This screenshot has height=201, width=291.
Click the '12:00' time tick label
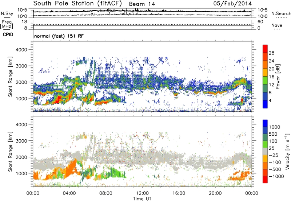tap(142, 193)
